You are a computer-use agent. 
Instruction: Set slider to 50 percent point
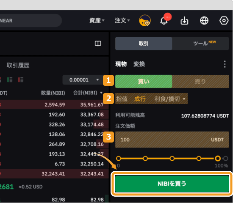point(172,159)
